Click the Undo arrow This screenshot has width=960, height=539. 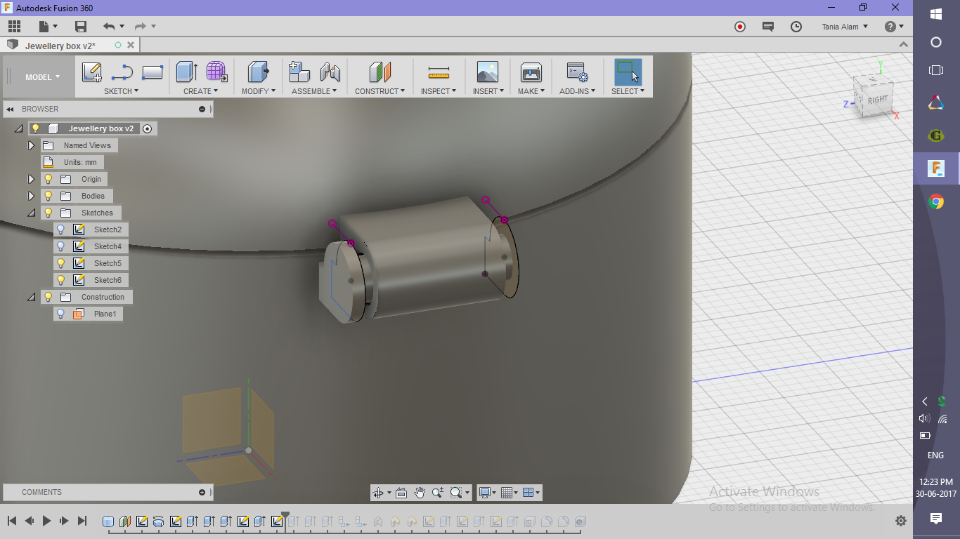click(x=109, y=27)
